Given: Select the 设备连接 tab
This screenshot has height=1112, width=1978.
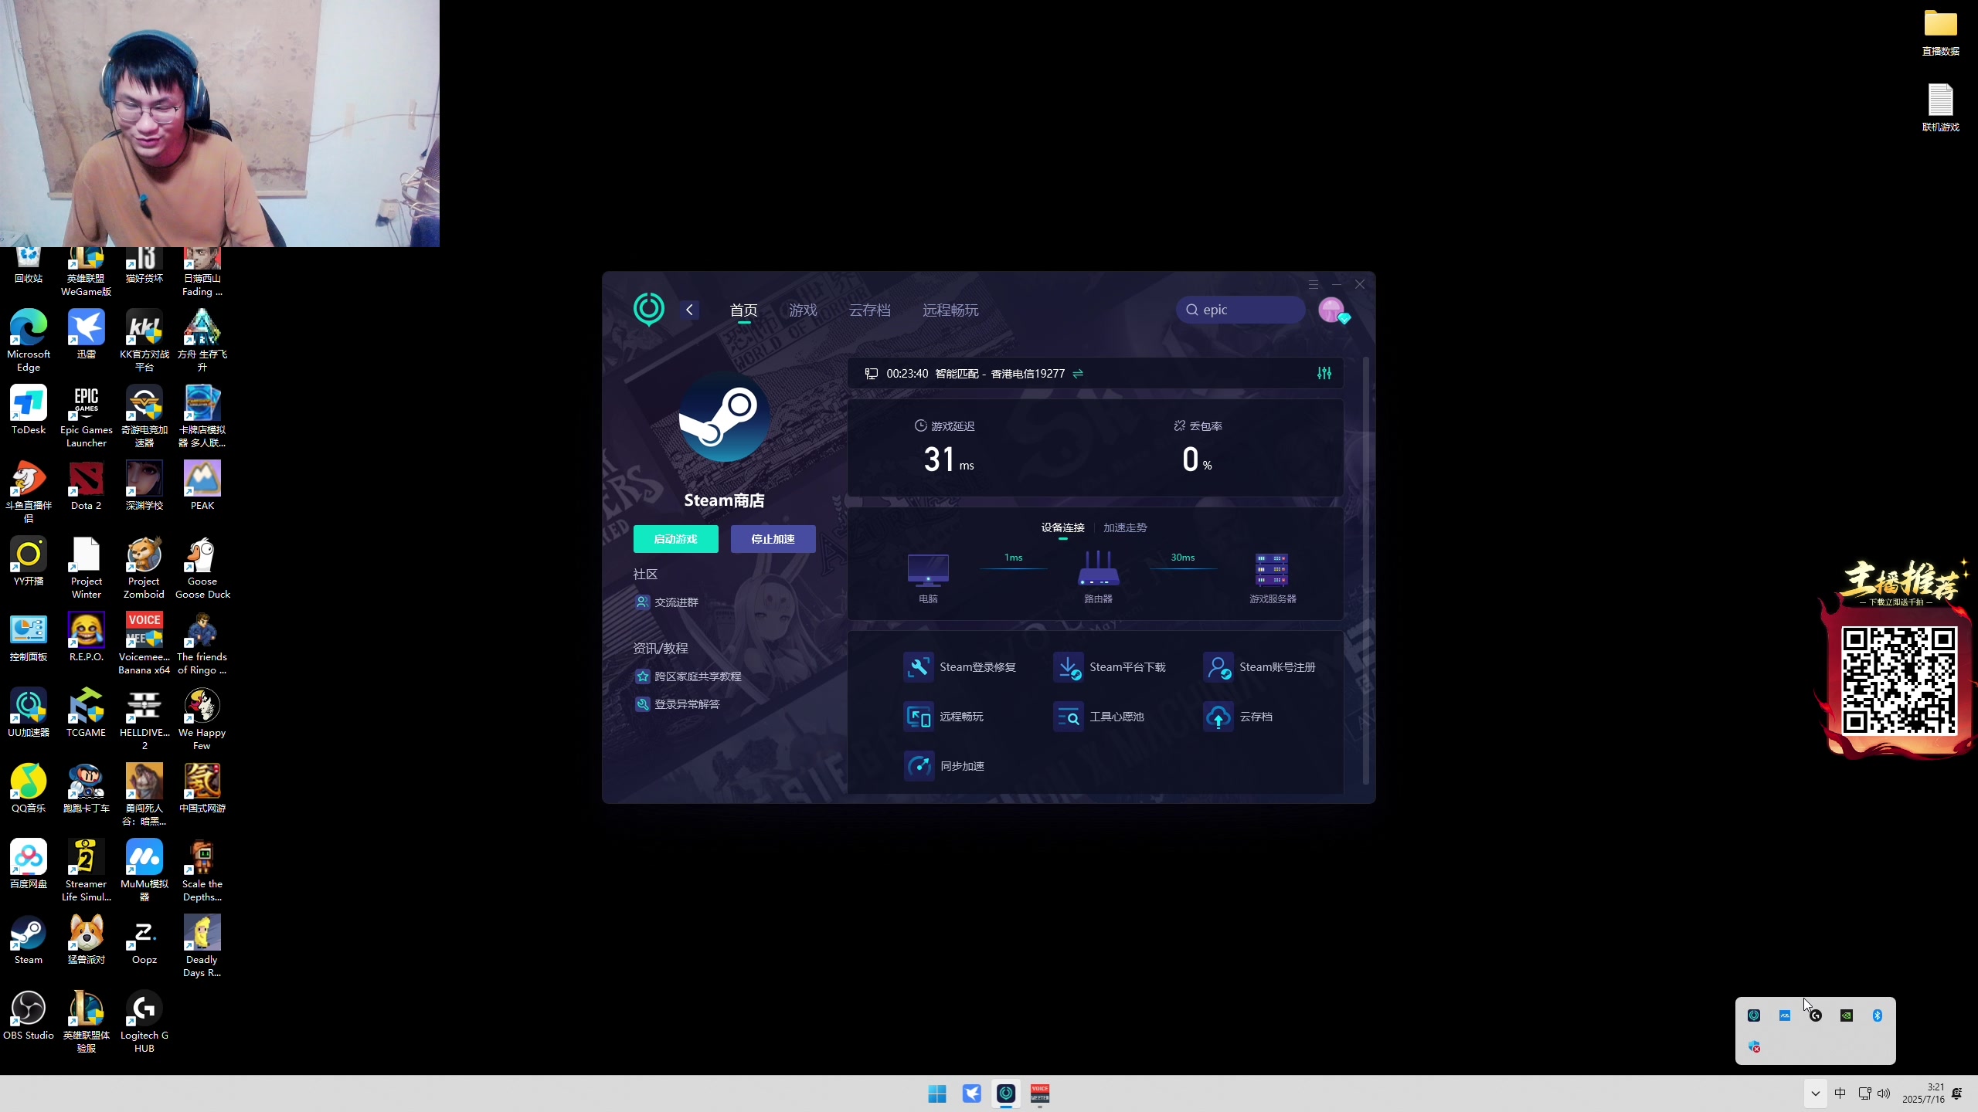Looking at the screenshot, I should click(1062, 528).
